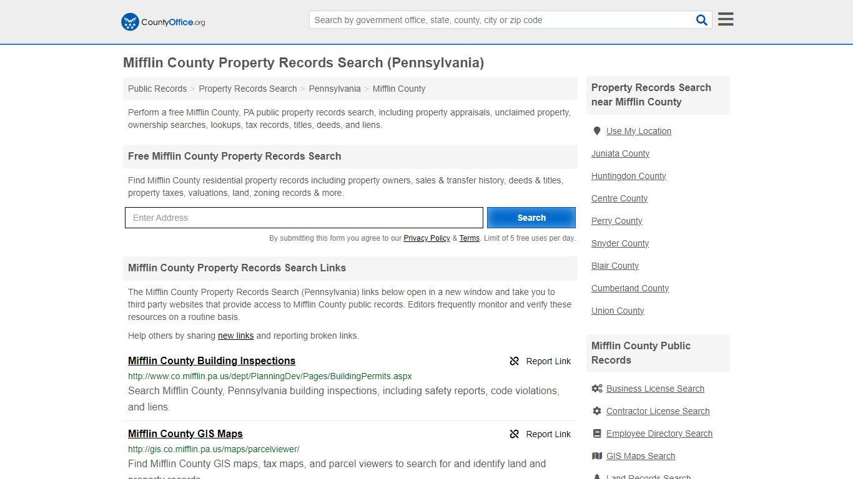
Task: Click the Mifflin County Public Records sidebar heading
Action: [x=641, y=353]
